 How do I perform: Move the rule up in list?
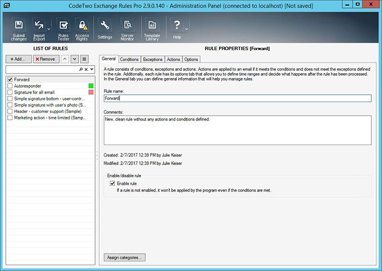point(65,59)
